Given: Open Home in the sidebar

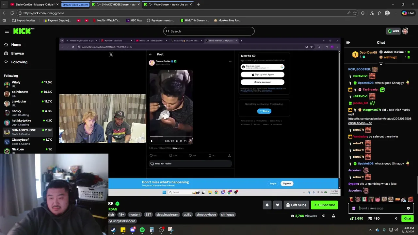Looking at the screenshot, I should coord(16,45).
